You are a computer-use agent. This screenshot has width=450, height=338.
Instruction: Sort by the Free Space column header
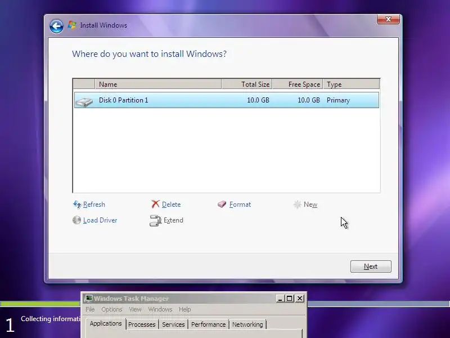click(298, 84)
